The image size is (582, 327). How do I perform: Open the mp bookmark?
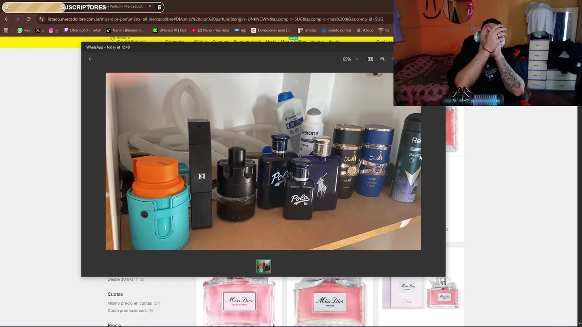point(241,30)
